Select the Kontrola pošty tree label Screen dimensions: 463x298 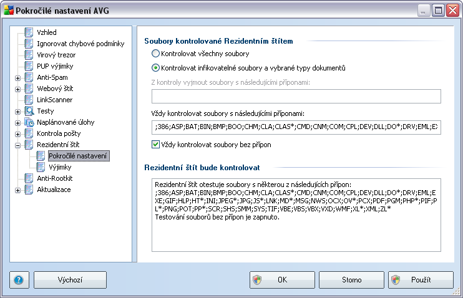59,133
